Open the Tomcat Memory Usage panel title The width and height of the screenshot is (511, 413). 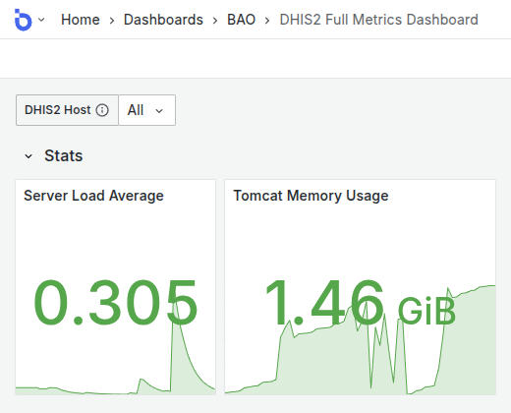(x=311, y=196)
